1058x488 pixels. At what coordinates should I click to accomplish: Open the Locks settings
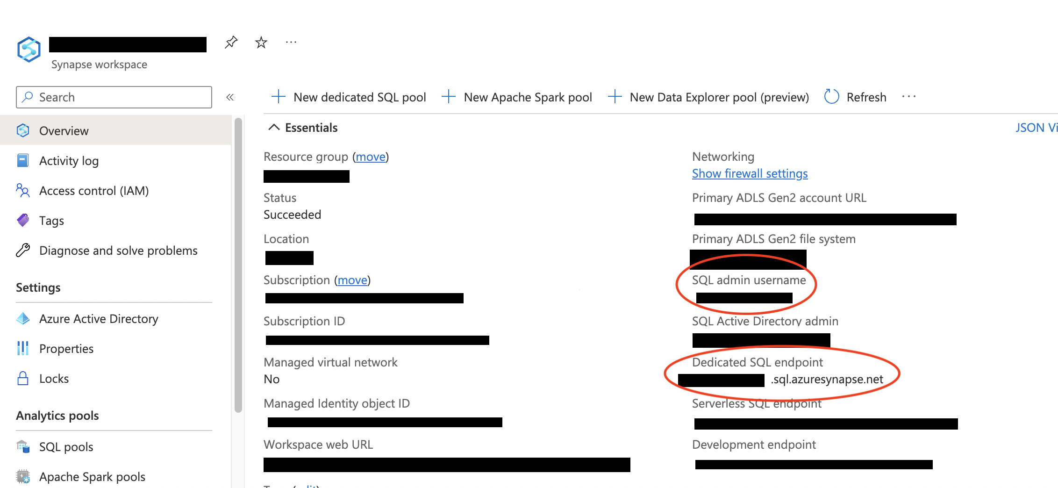pyautogui.click(x=54, y=378)
